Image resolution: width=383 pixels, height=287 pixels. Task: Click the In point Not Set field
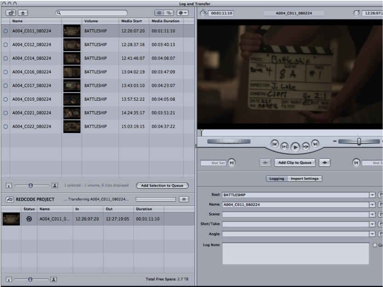(x=213, y=163)
